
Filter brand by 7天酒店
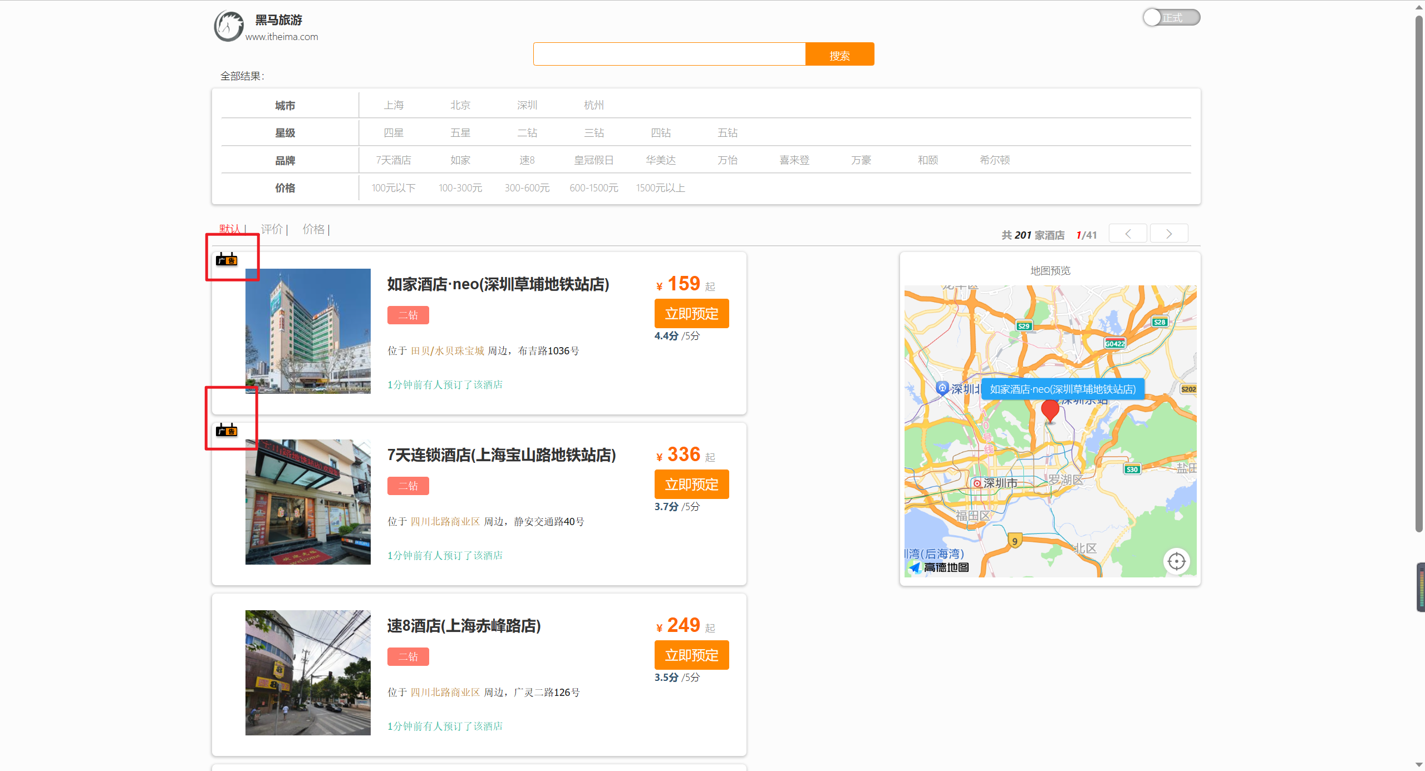394,160
